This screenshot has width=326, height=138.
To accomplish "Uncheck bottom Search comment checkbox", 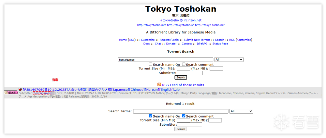I will pos(184,116).
